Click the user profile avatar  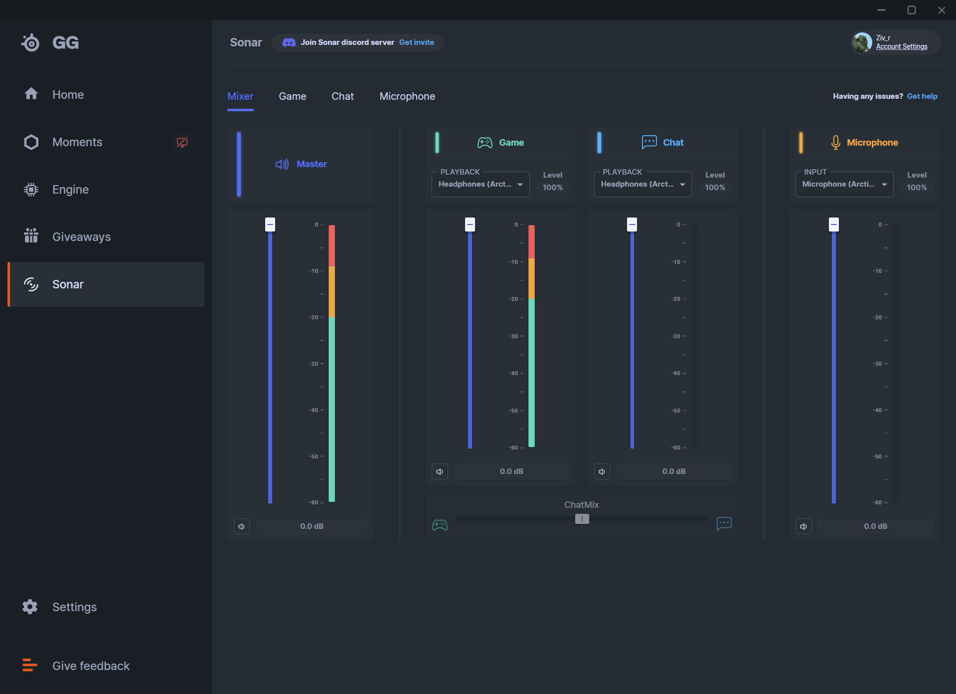862,42
